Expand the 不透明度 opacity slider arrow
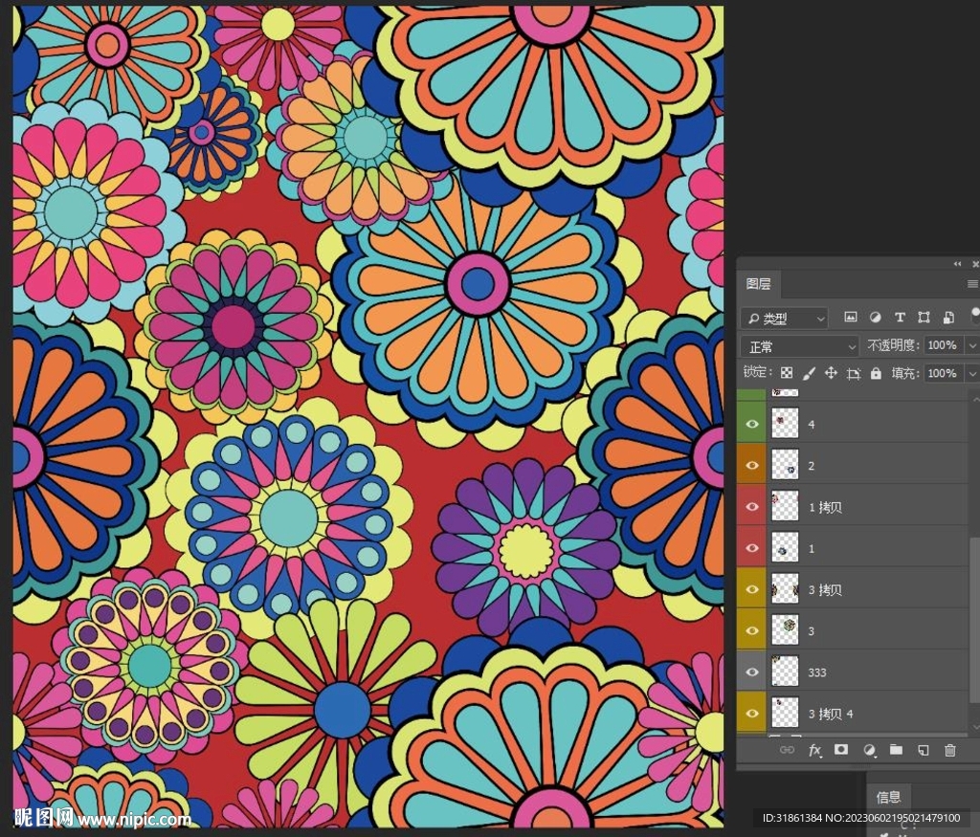Image resolution: width=980 pixels, height=837 pixels. 972,345
